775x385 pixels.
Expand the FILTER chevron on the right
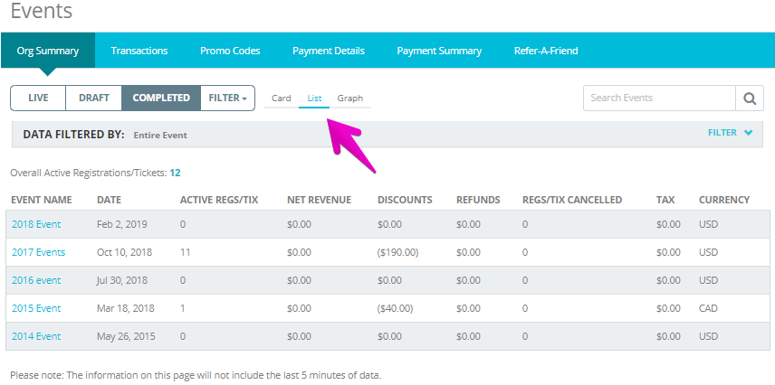(749, 132)
